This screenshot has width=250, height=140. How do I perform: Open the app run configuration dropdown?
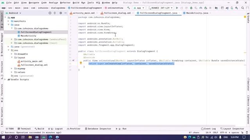click(x=139, y=8)
